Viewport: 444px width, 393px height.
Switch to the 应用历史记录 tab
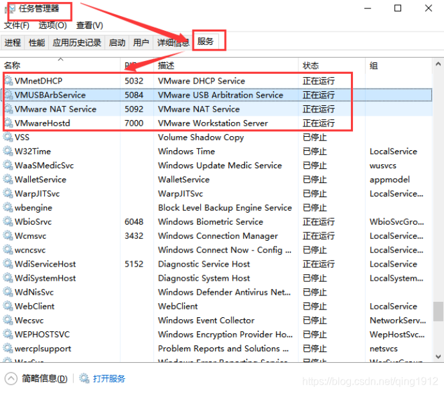(x=77, y=42)
